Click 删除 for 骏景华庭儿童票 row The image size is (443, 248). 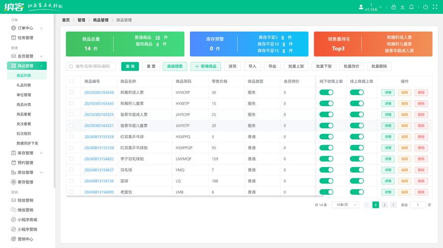(x=421, y=125)
